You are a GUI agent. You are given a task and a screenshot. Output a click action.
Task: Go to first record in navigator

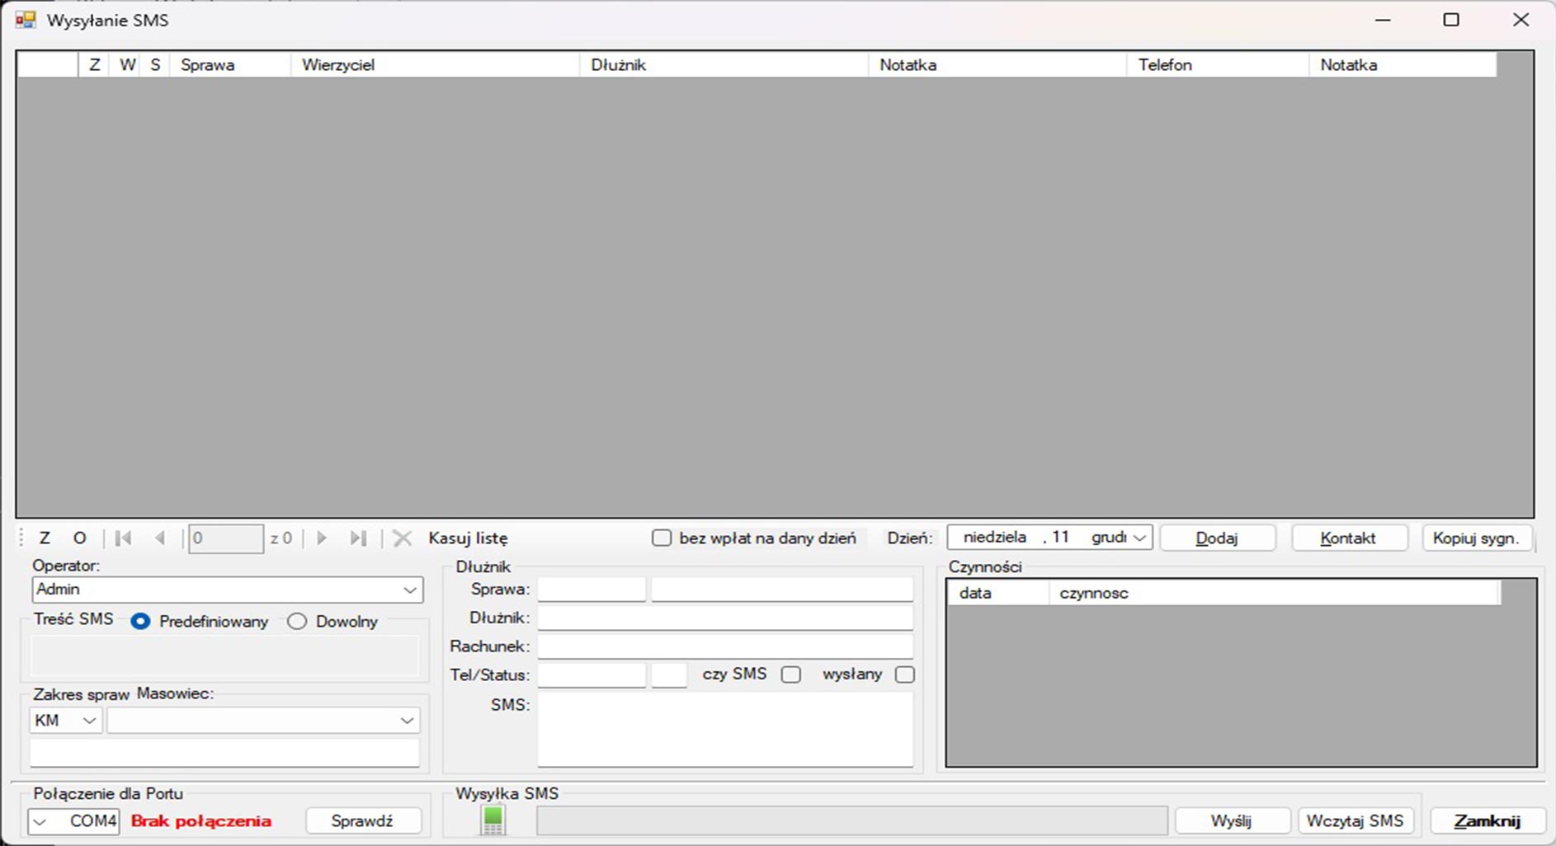click(x=123, y=538)
